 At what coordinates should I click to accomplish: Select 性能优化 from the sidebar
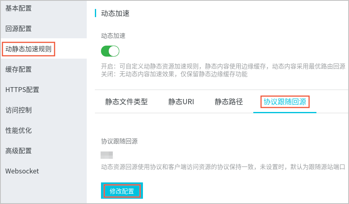point(18,130)
